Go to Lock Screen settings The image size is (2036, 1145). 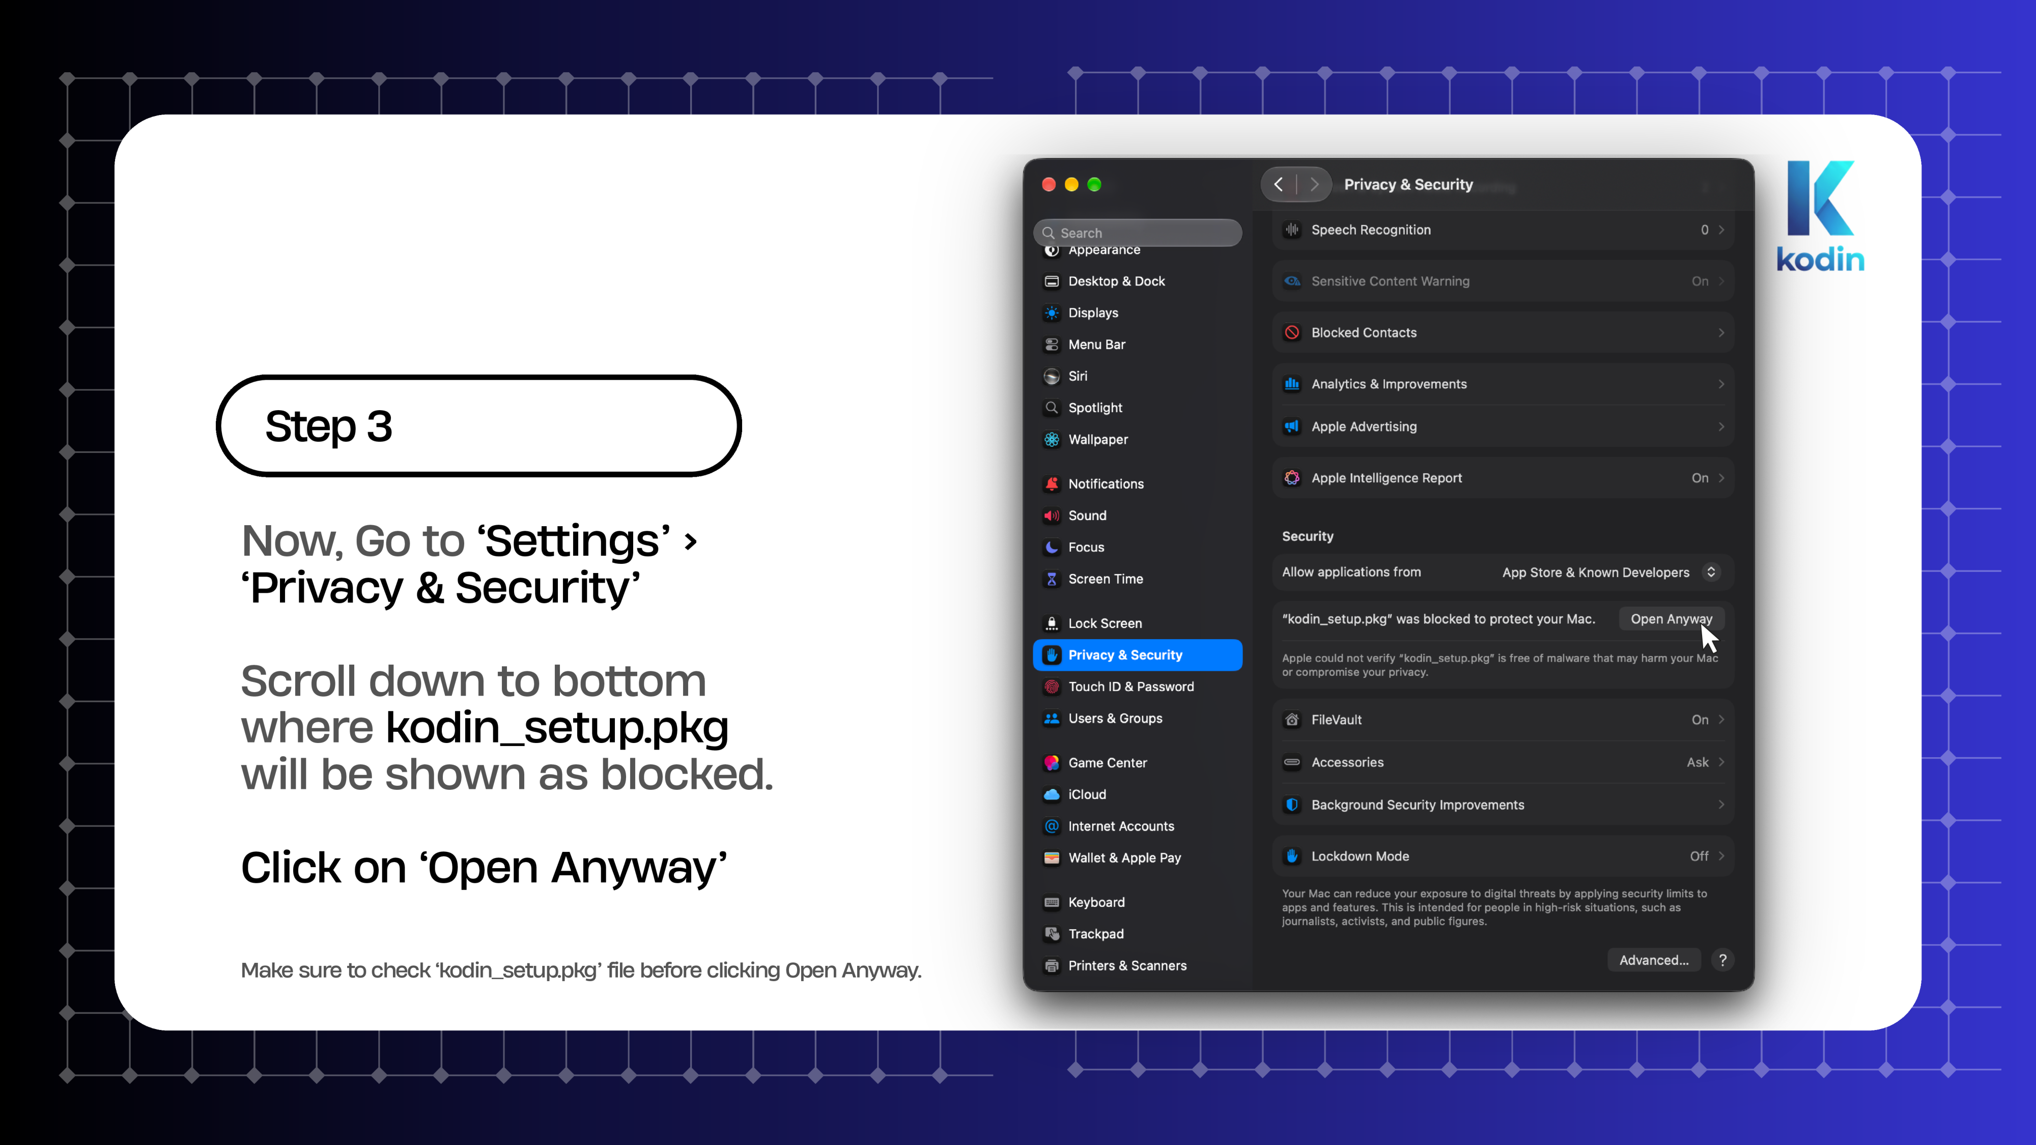tap(1137, 623)
